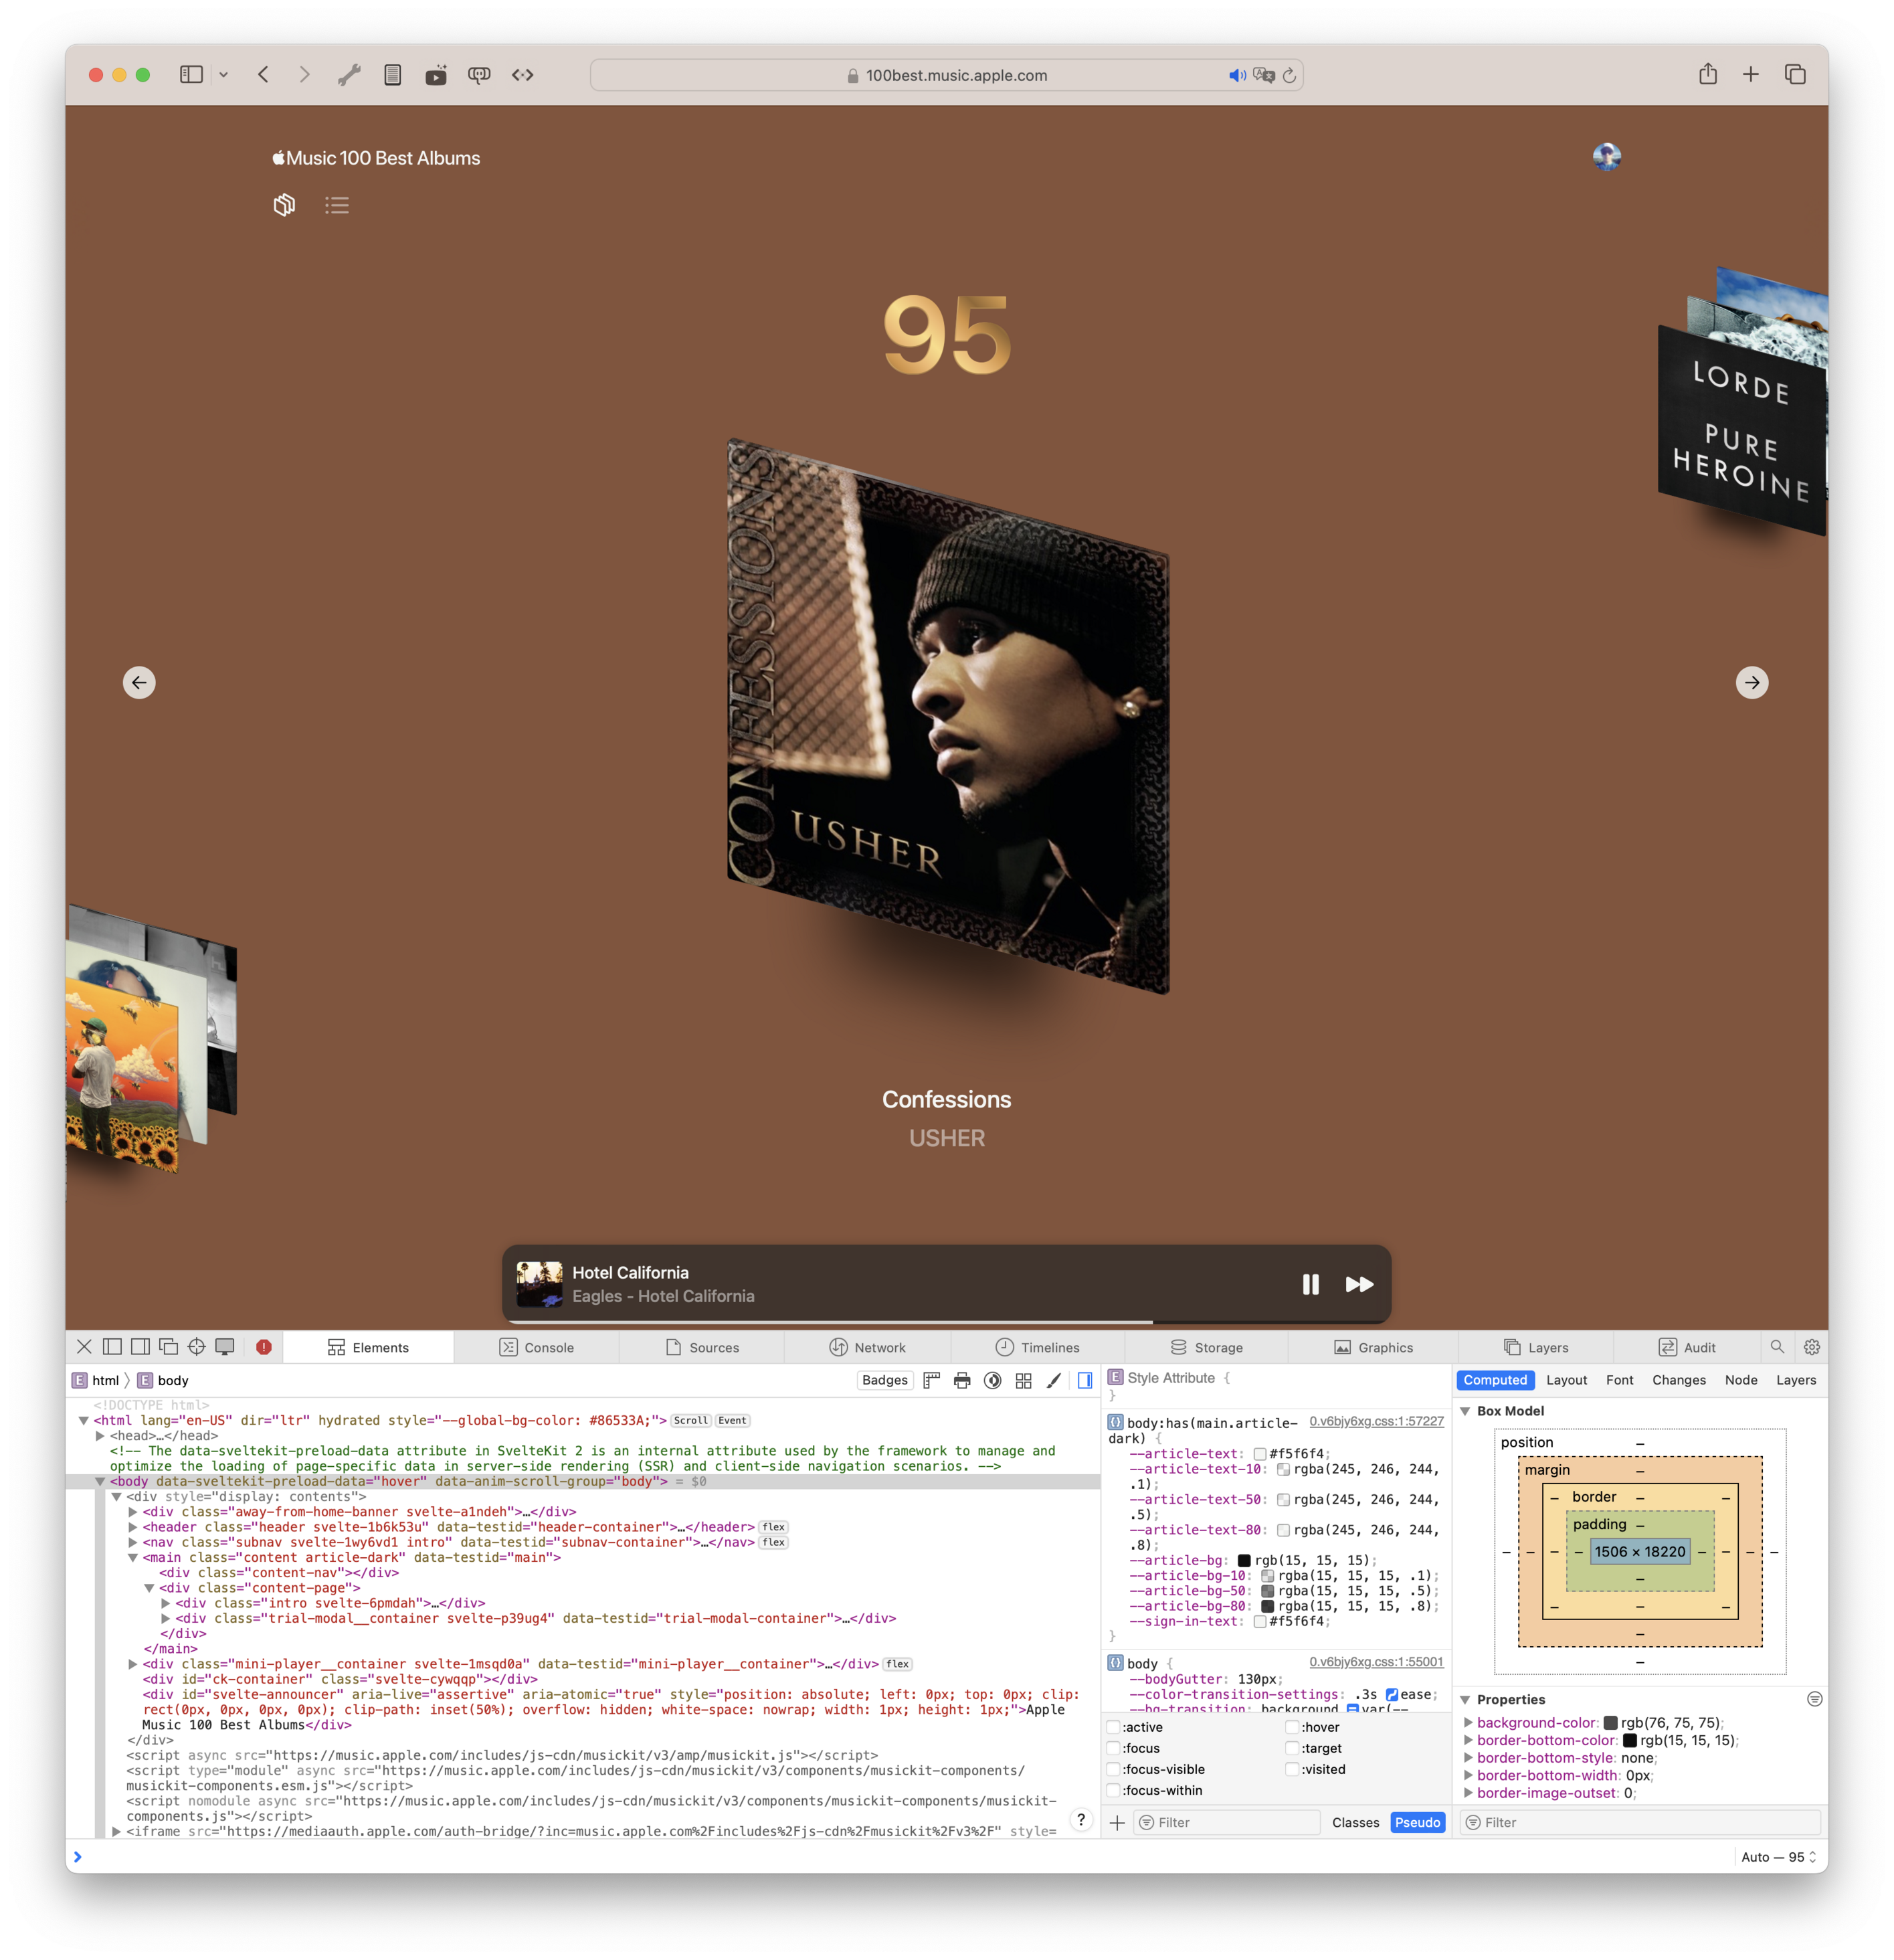
Task: Open the Network tab
Action: tap(867, 1347)
